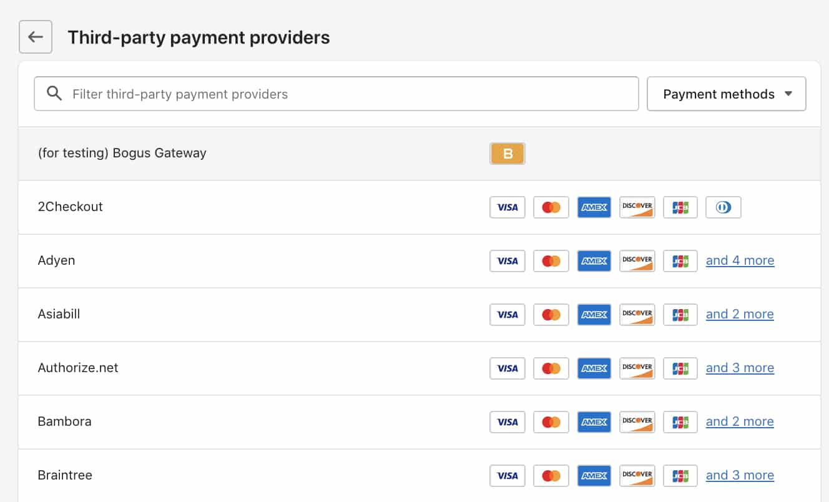Click the Amex icon in Bambora row
This screenshot has width=829, height=502.
594,422
